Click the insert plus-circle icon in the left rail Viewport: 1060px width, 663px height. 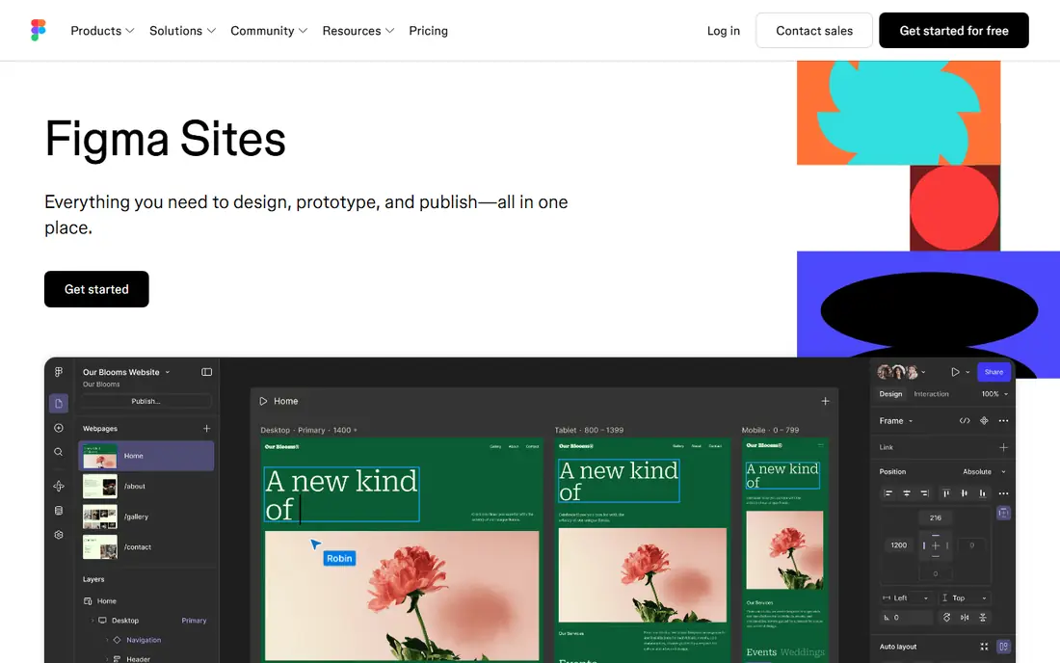tap(59, 428)
